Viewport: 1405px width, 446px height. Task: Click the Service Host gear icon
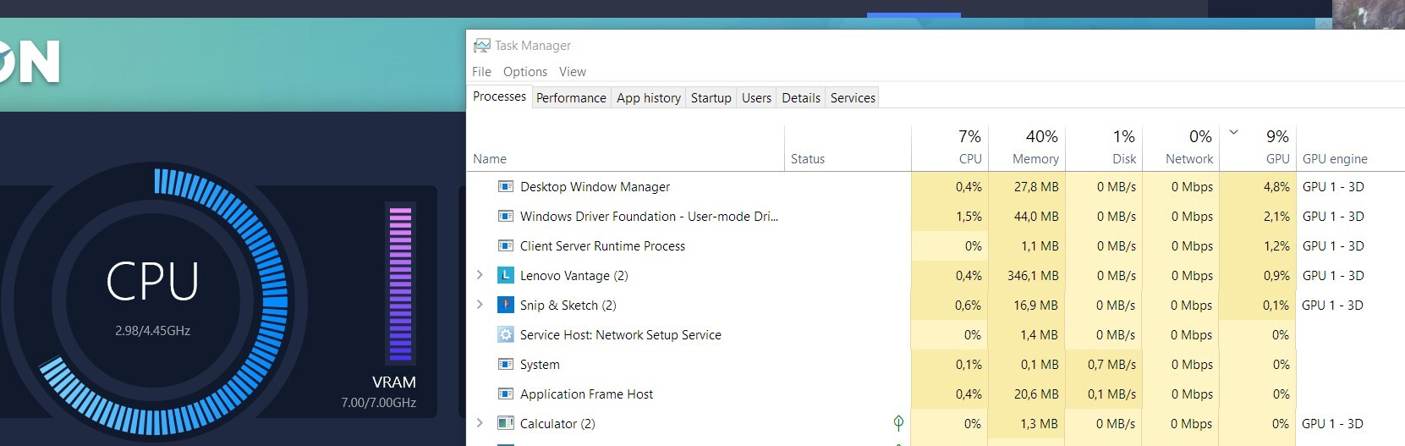coord(506,334)
